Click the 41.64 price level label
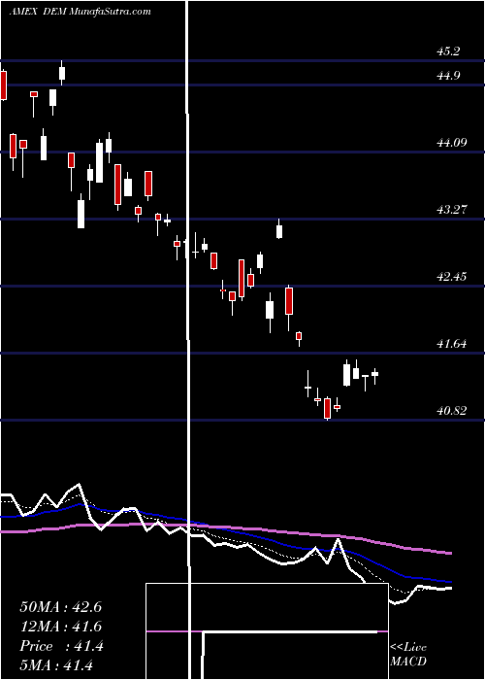Screen dimensions: 485x680 coord(452,344)
